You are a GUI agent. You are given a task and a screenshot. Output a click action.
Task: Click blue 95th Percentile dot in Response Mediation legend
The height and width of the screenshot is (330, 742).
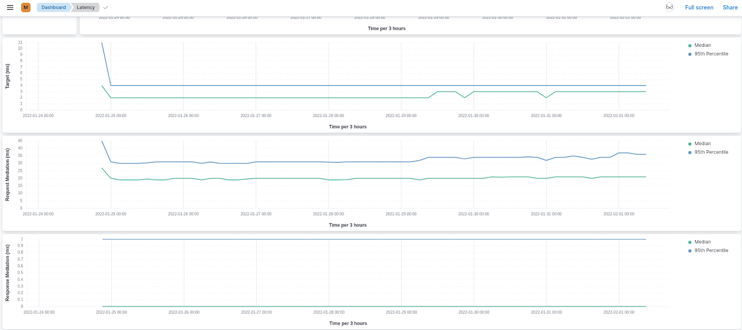tap(689, 251)
